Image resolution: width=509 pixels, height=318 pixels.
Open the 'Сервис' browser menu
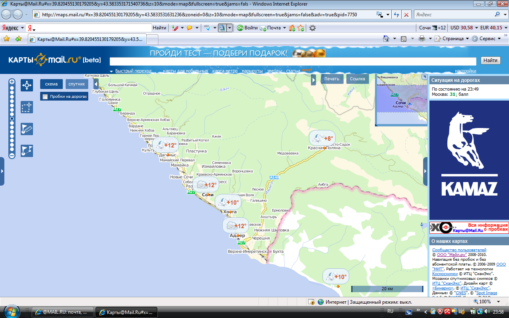point(487,39)
